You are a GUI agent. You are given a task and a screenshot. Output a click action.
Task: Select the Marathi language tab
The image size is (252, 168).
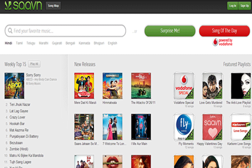pos(44,43)
